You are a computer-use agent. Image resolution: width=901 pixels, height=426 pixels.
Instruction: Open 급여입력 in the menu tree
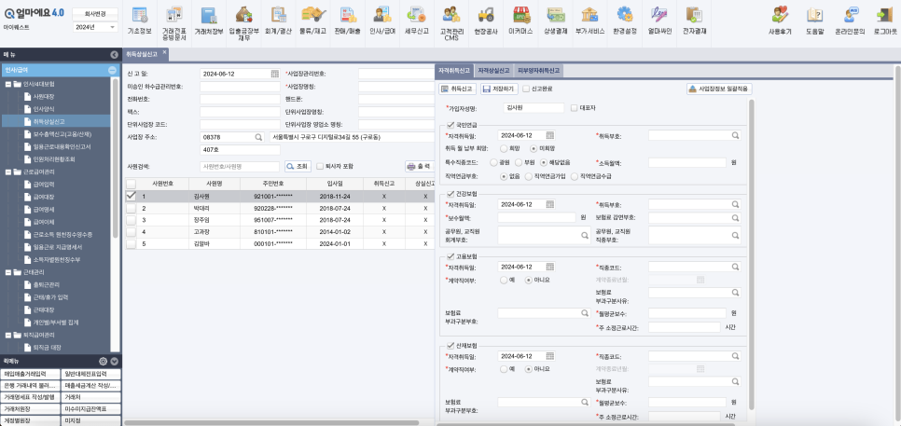[x=44, y=185]
